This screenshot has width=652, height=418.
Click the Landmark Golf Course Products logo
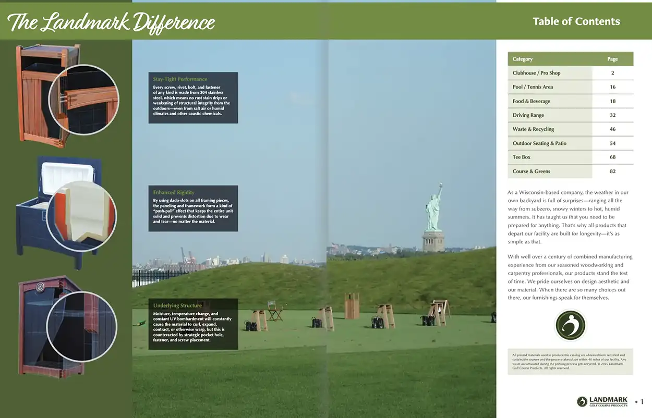click(602, 401)
